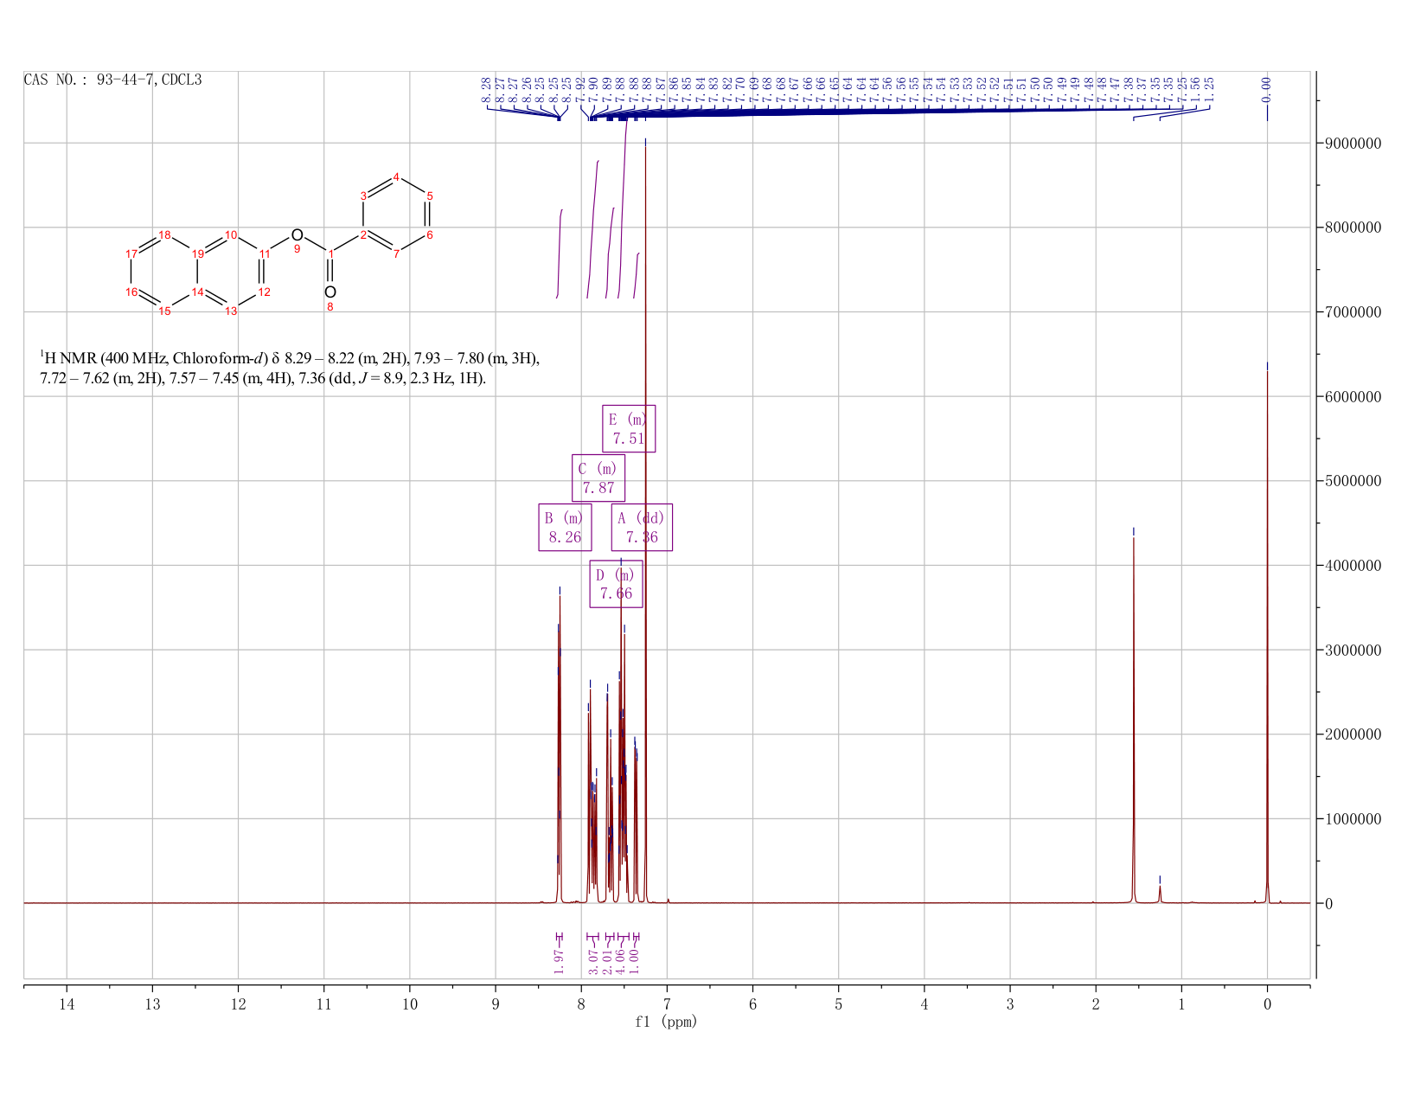
Task: Click the integral value 3.07
Action: point(594,960)
